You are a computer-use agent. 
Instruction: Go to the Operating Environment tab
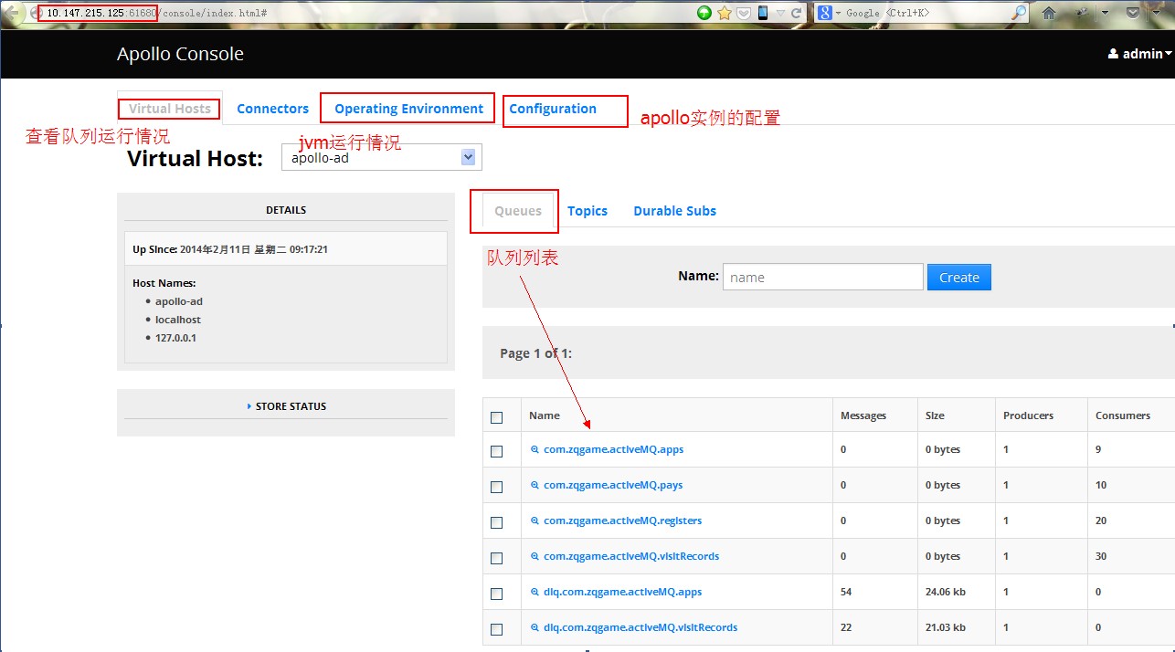(408, 109)
